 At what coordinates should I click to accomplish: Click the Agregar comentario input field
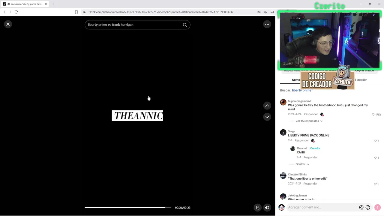pyautogui.click(x=322, y=207)
